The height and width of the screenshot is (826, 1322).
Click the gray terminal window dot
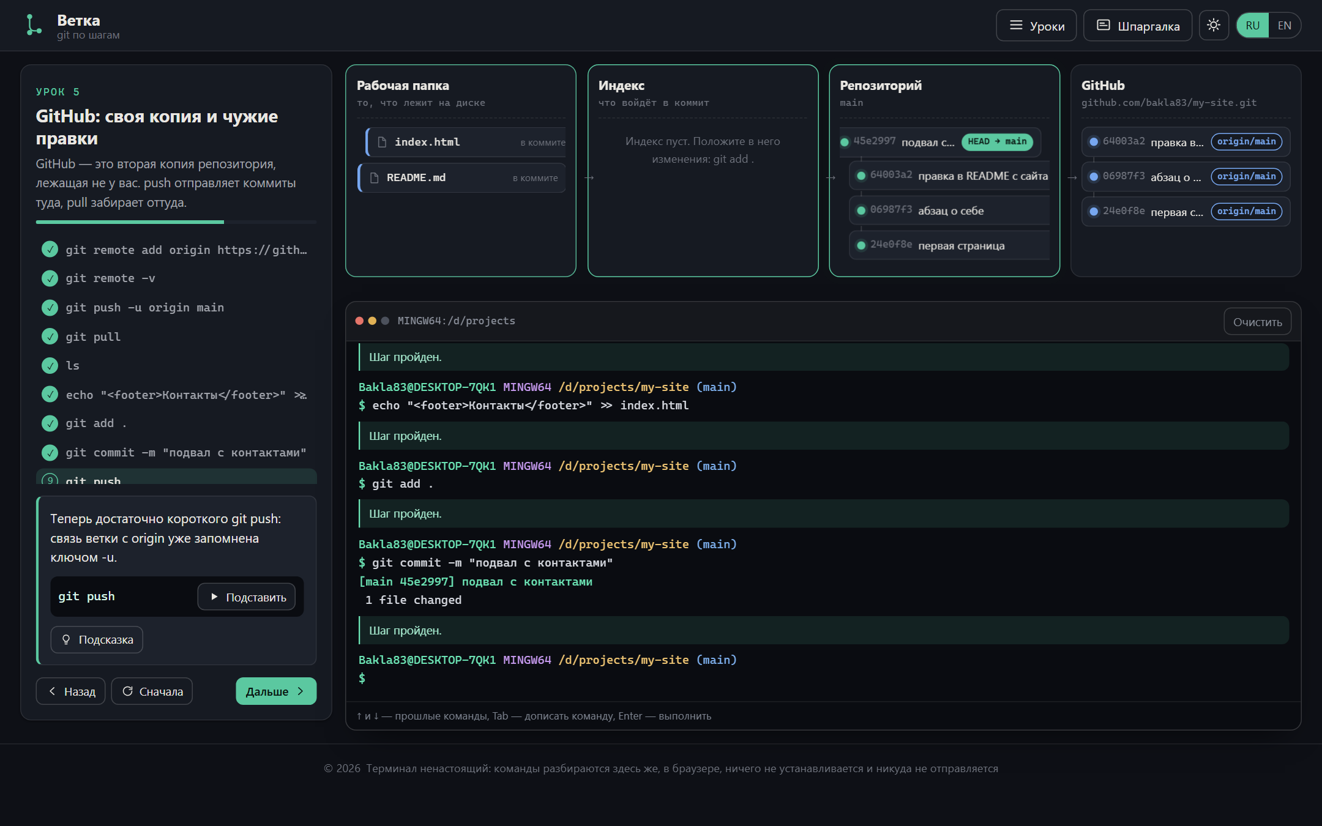point(385,321)
